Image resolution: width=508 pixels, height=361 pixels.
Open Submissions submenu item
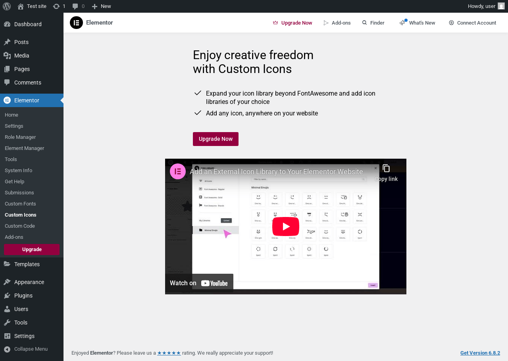coord(19,193)
